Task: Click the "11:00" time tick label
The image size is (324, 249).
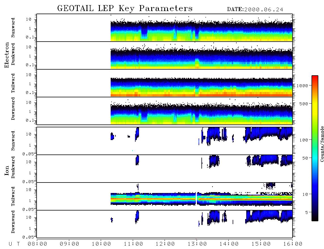Action: 133,244
